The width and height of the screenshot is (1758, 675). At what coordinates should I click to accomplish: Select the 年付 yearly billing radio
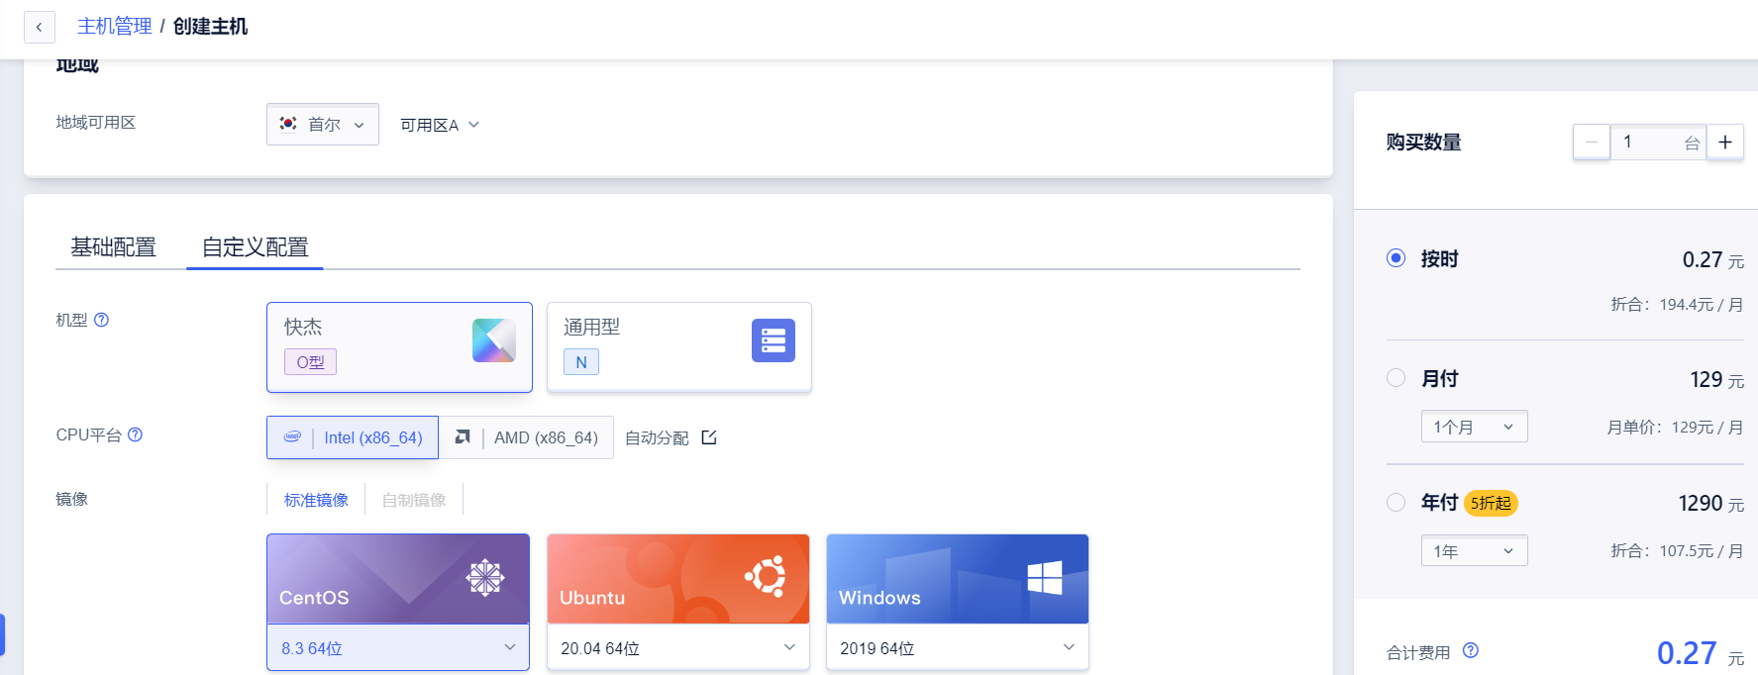coord(1396,503)
